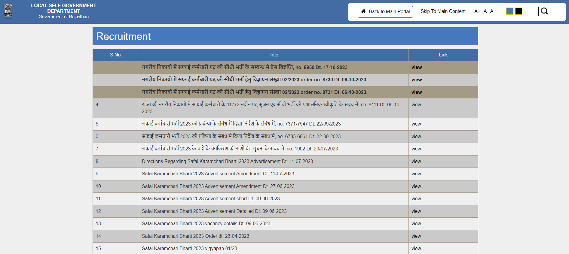Viewport: 569px width, 254px height.
Task: Select title 'Safai Karamchari Bharti 2023 Order dt. 26-04-2023'
Action: click(195, 236)
